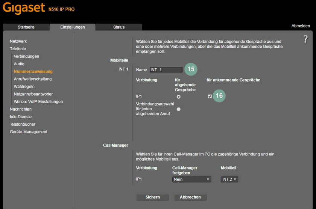Open Netzwerk in the sidebar

pyautogui.click(x=18, y=41)
